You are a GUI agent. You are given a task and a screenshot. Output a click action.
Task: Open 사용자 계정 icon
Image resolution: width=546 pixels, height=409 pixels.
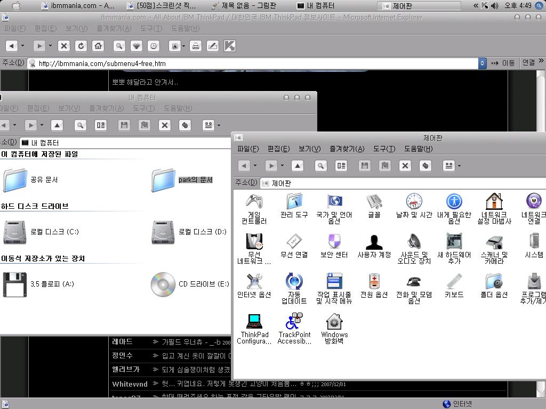click(x=374, y=242)
